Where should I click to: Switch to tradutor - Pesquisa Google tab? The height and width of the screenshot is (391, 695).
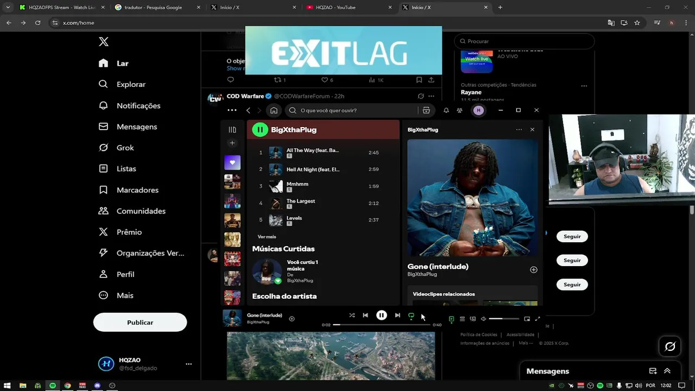pyautogui.click(x=157, y=7)
